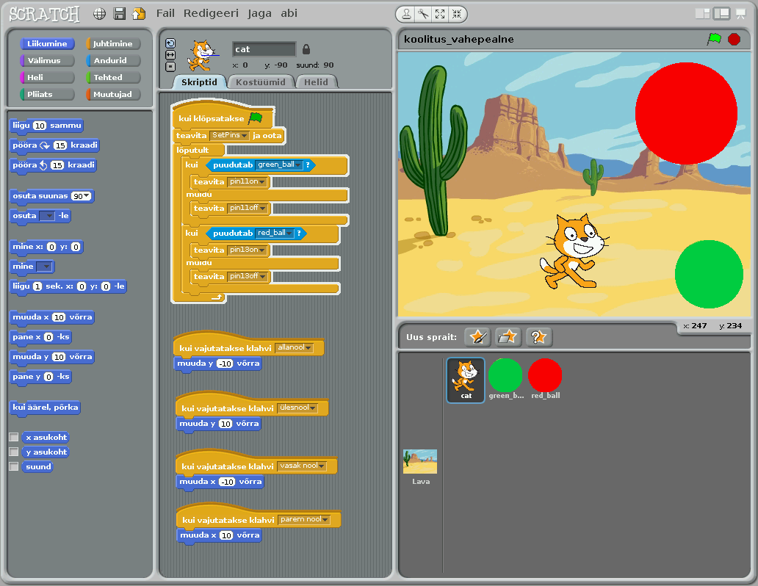
Task: Toggle the 'y asukoht' checkbox
Action: (x=13, y=452)
